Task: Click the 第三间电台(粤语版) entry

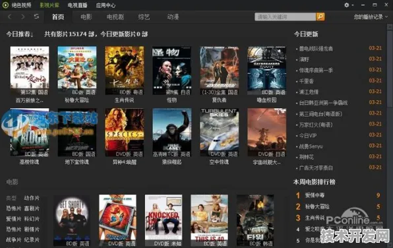Action: coord(320,114)
